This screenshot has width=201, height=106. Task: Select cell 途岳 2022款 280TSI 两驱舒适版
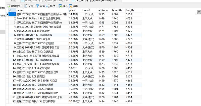point(42,85)
